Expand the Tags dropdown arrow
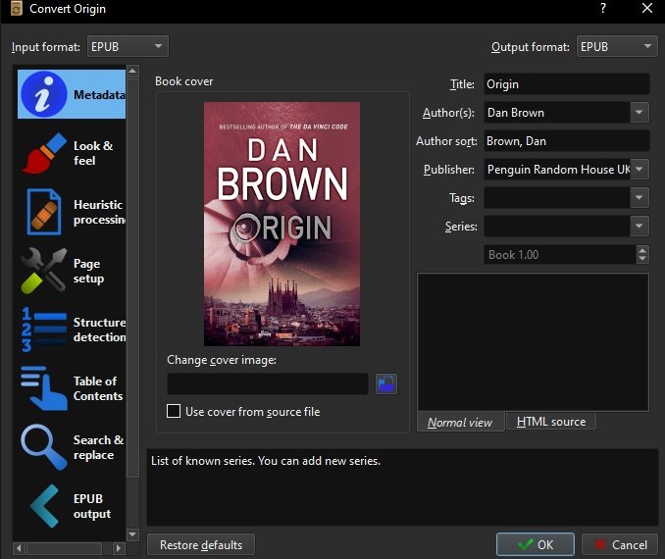The image size is (665, 559). tap(639, 198)
